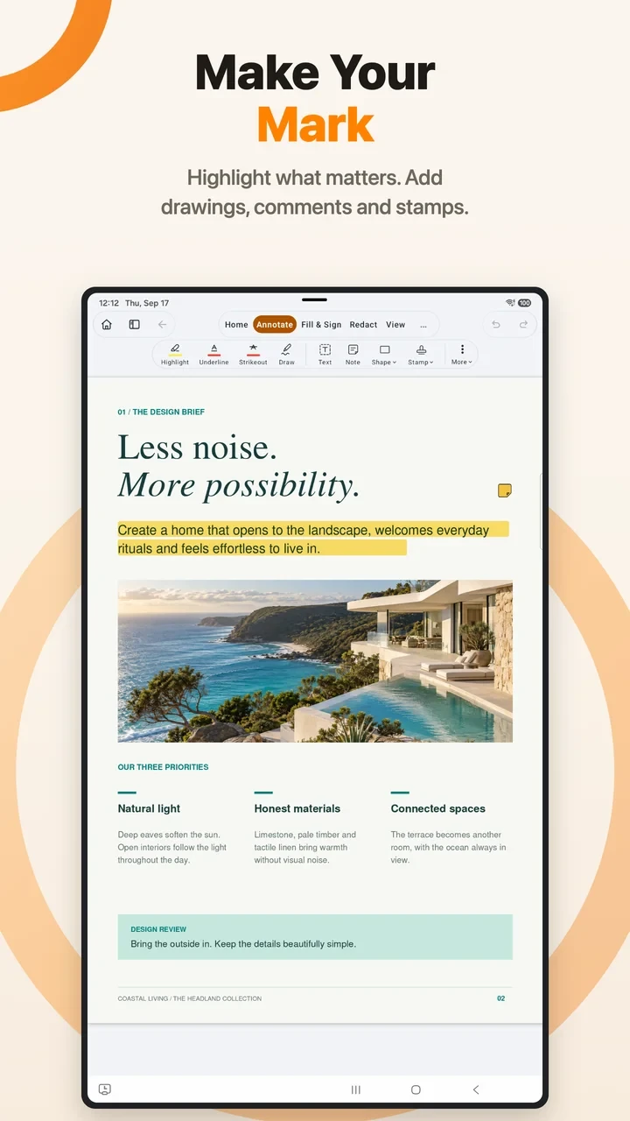
Task: Click the page number '02'
Action: click(x=501, y=998)
